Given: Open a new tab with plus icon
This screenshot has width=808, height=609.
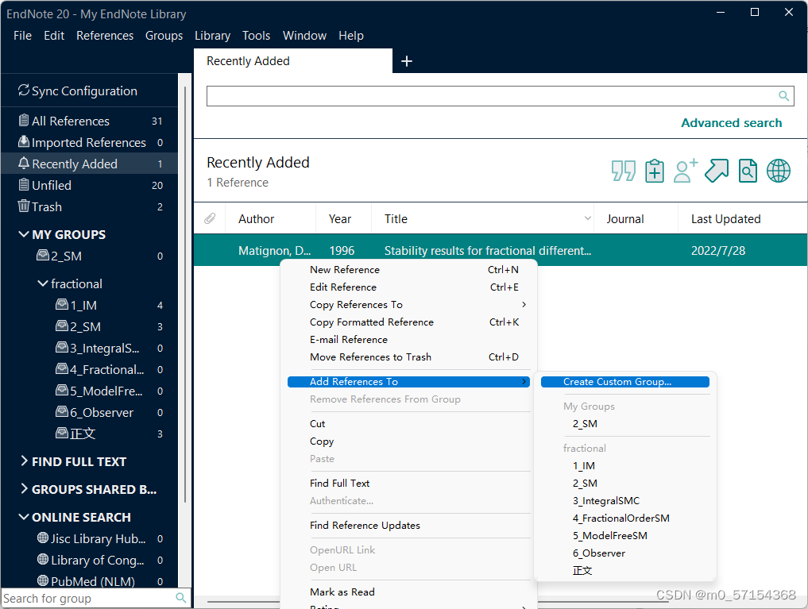Looking at the screenshot, I should click(x=407, y=61).
